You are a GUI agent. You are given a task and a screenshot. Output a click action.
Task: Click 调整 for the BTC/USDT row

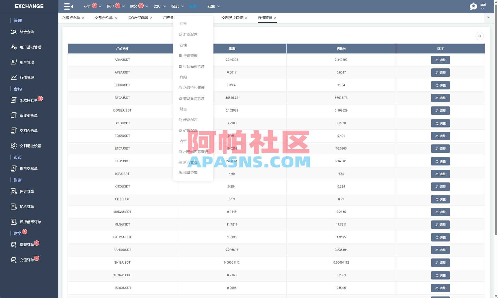pyautogui.click(x=440, y=98)
